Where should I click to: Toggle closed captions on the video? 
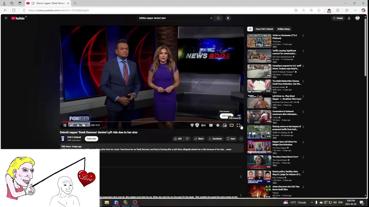[x=211, y=125]
